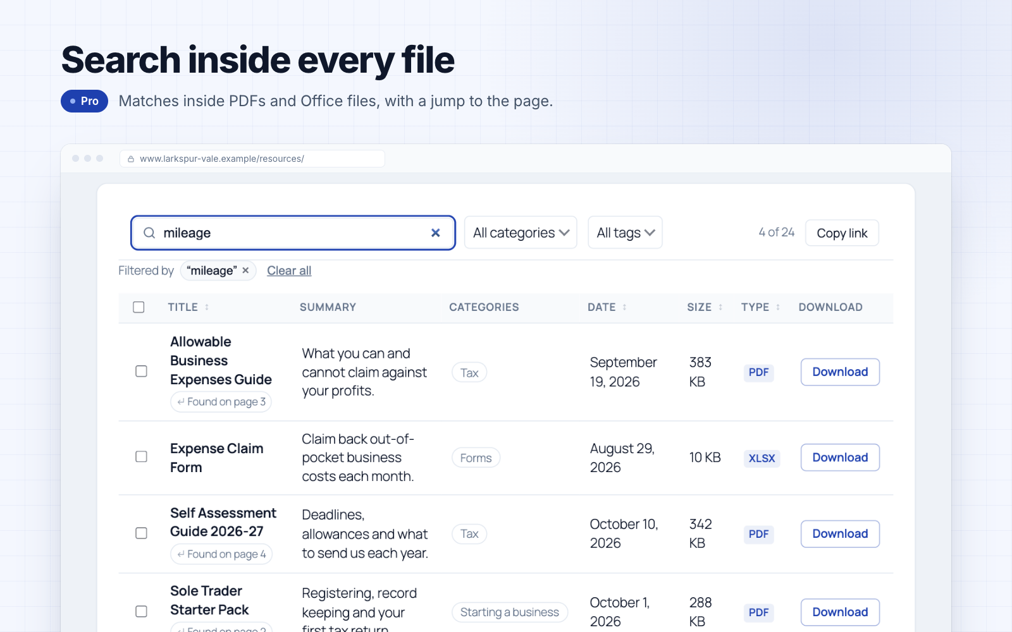1012x632 pixels.
Task: Click the Starting a business tag
Action: tap(510, 612)
